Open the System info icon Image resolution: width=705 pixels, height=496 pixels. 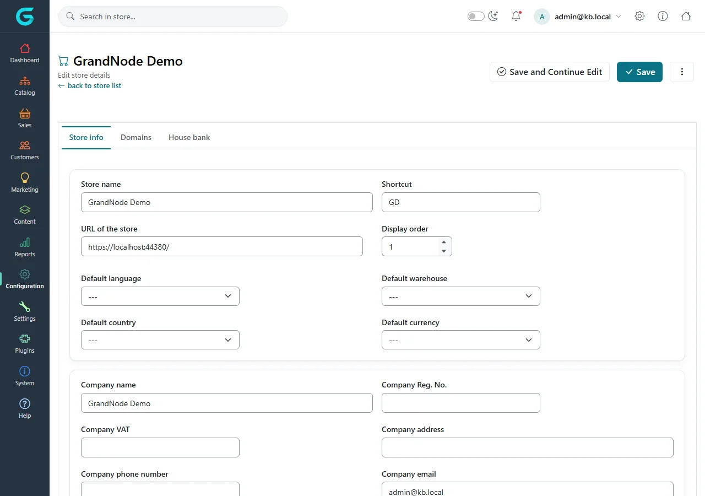(25, 371)
